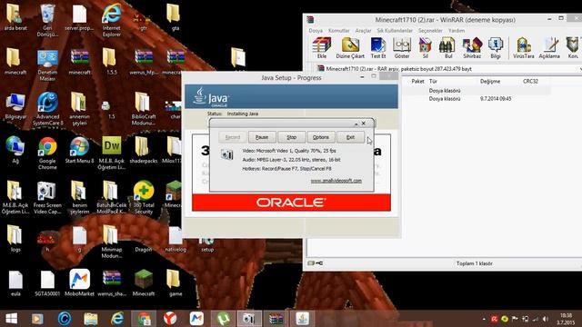
Task: Select the MoboMarket desktop icon
Action: tap(79, 282)
